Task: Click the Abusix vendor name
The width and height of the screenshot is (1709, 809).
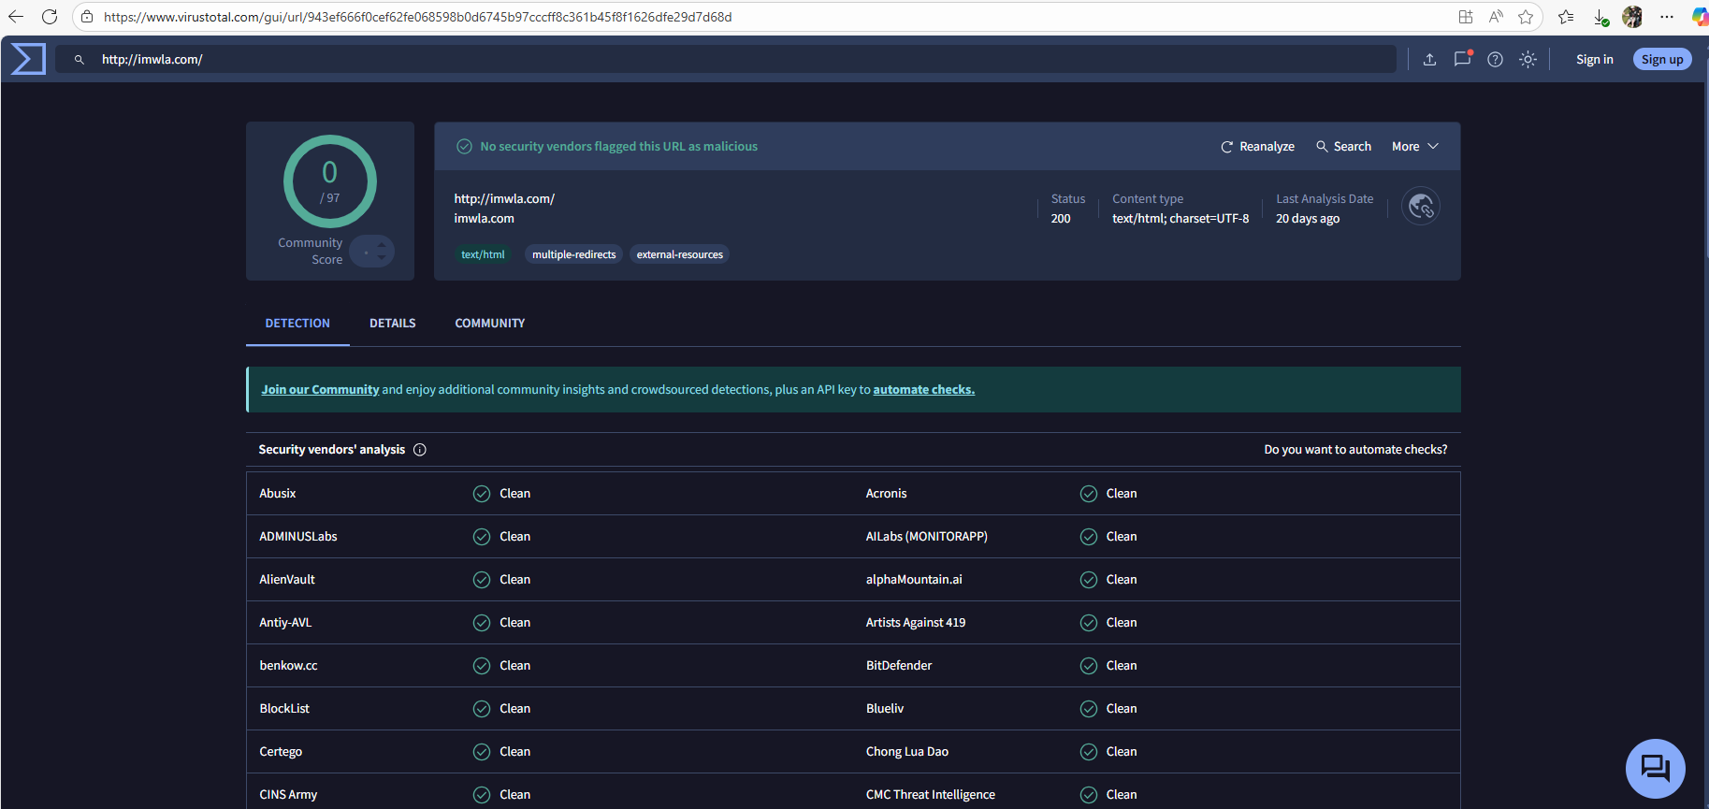Action: [278, 494]
